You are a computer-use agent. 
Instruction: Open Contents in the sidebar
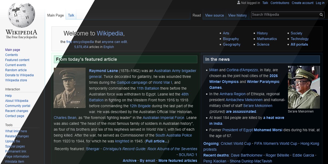coord(11,55)
